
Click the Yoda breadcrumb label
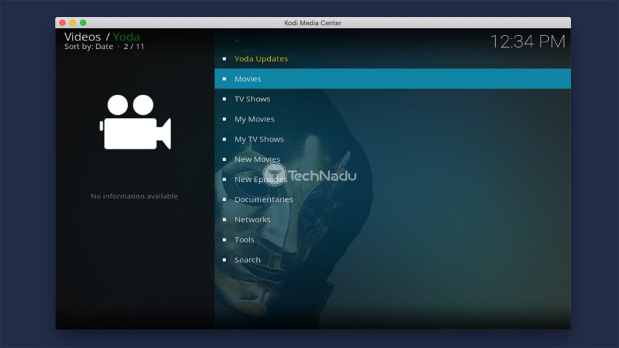tap(126, 37)
